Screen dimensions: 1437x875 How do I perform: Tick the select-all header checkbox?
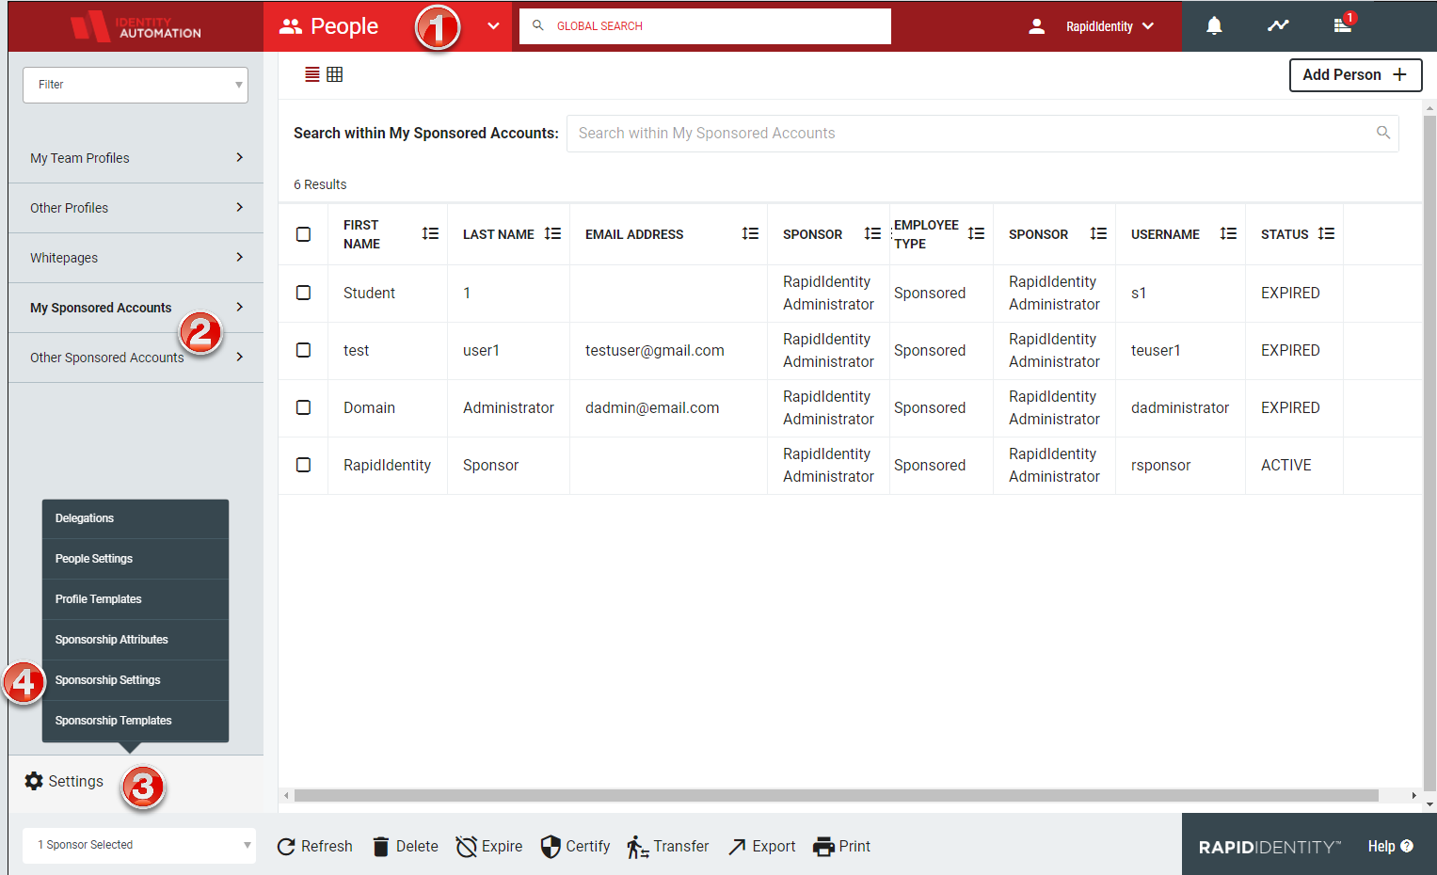coord(303,234)
